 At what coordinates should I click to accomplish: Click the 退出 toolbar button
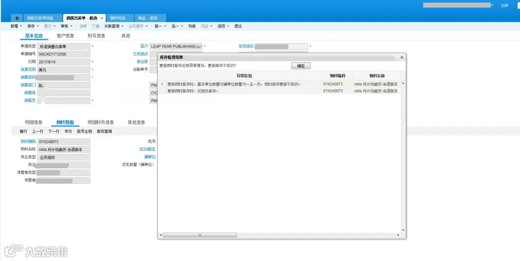(x=238, y=26)
